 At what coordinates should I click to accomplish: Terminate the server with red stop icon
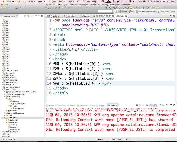tap(137, 105)
